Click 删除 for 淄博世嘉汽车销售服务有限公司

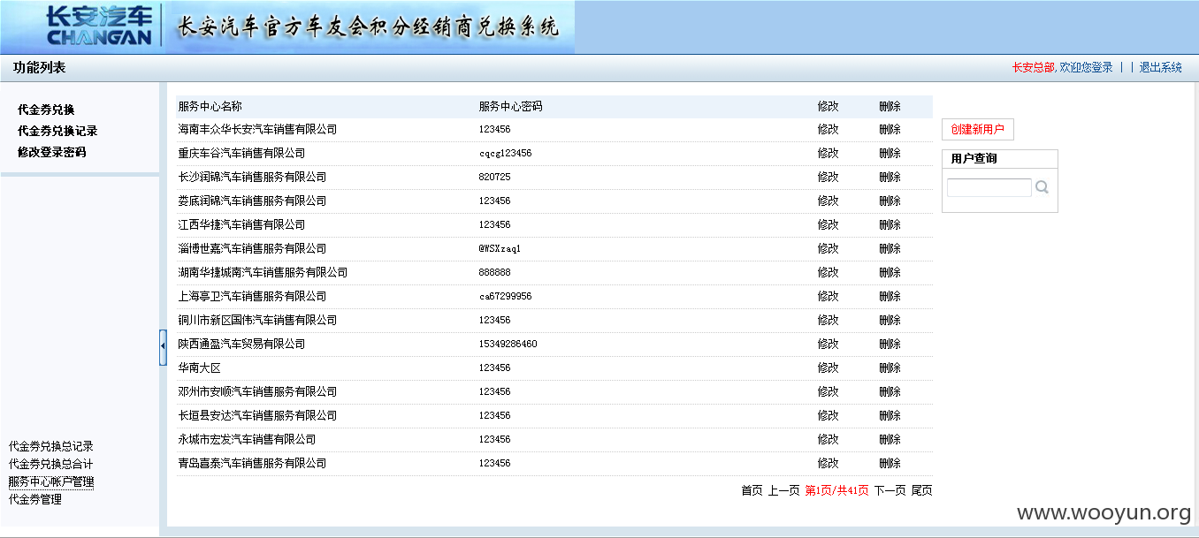click(890, 248)
